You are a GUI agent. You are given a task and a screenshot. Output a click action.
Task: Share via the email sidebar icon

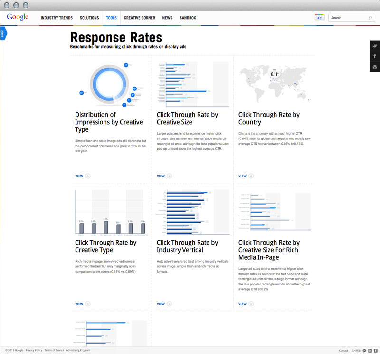[x=375, y=67]
